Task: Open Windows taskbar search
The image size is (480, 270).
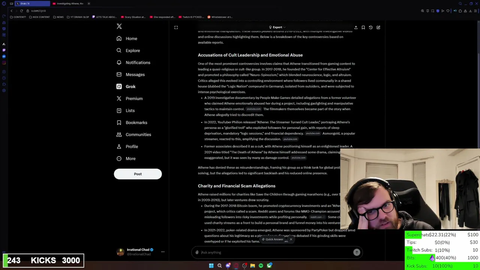Action: [219, 265]
